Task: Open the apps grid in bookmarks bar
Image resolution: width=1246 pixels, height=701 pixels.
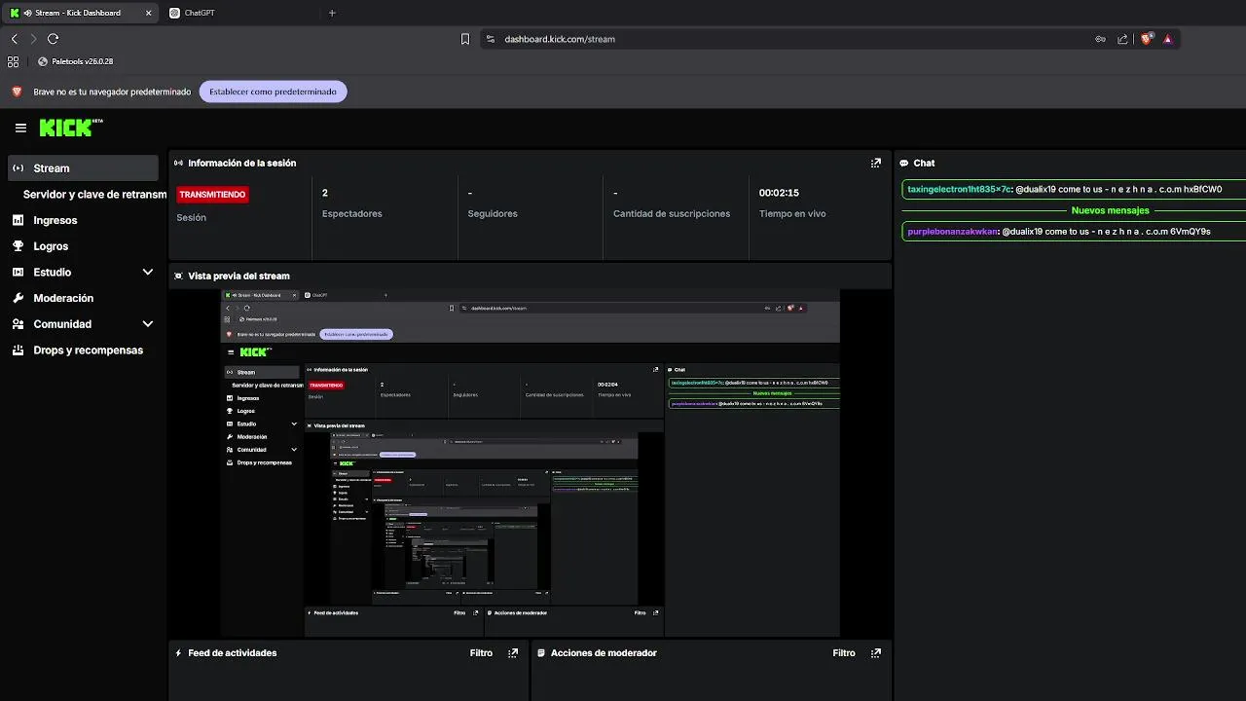Action: tap(13, 61)
